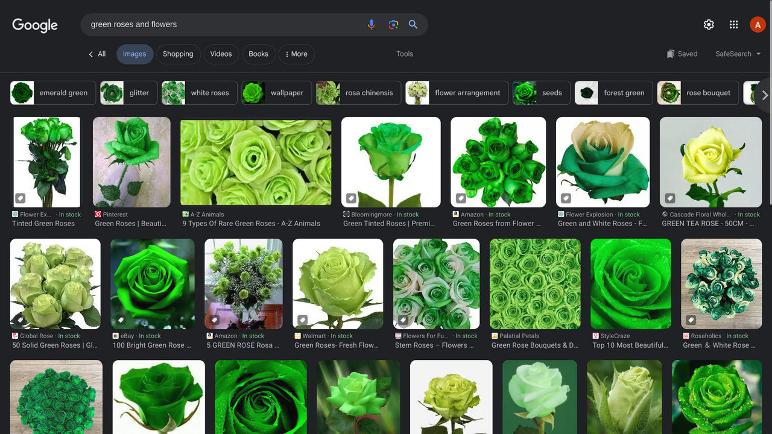Viewport: 772px width, 434px height.
Task: Go to the Google logo homepage
Action: pyautogui.click(x=35, y=25)
